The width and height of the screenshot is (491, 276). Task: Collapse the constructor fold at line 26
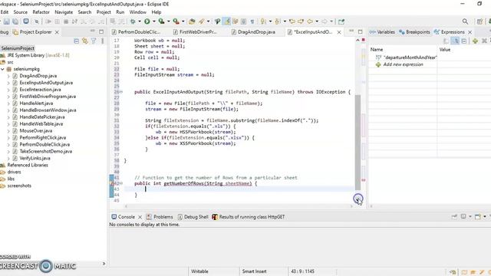121,92
